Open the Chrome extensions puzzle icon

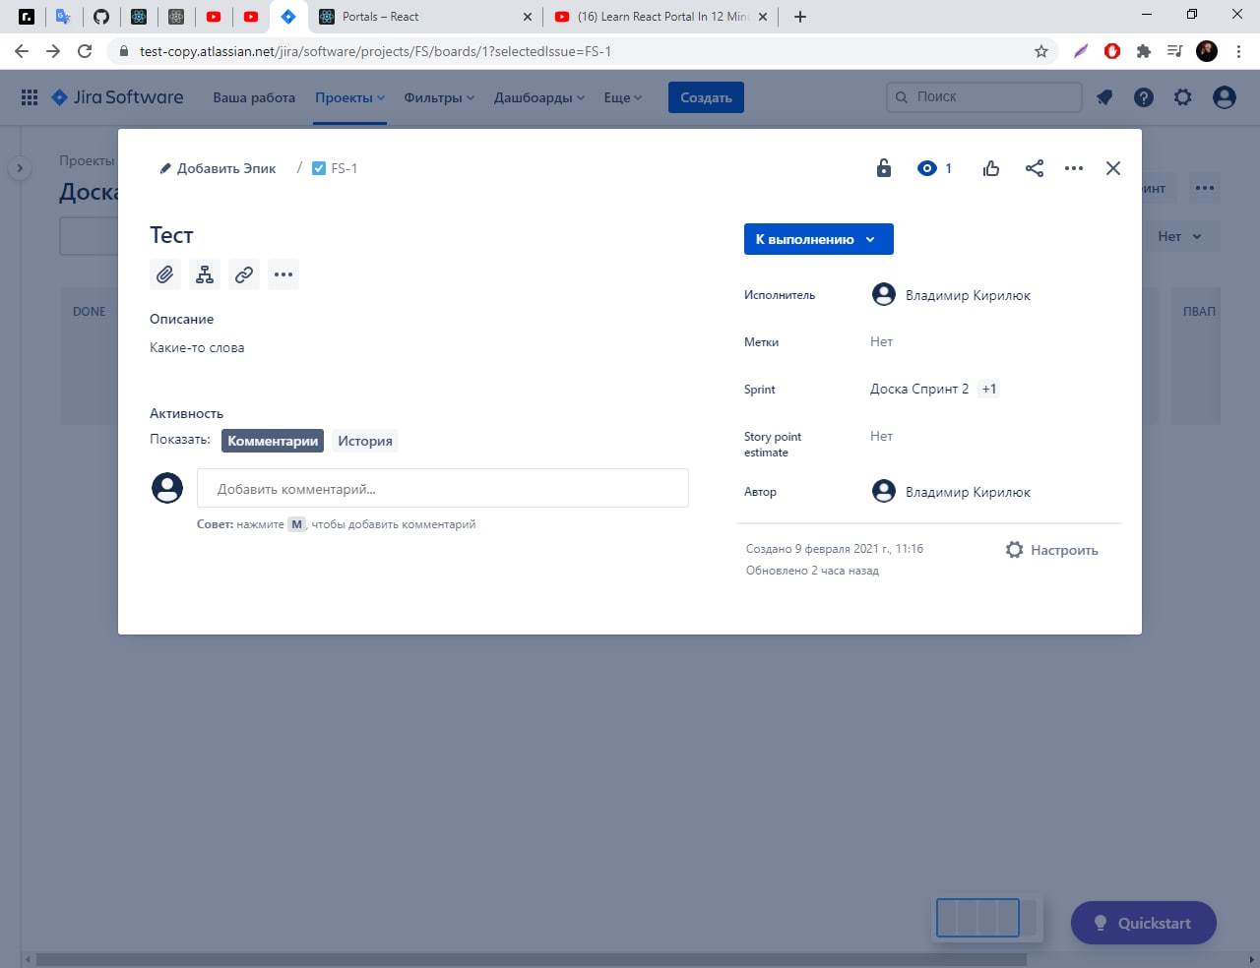click(1143, 51)
